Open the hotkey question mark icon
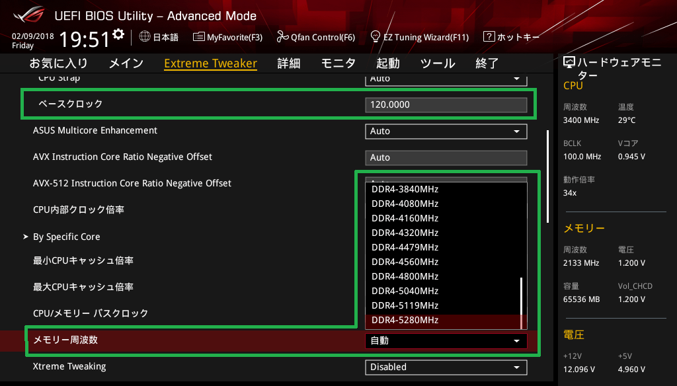677x386 pixels. click(x=489, y=37)
